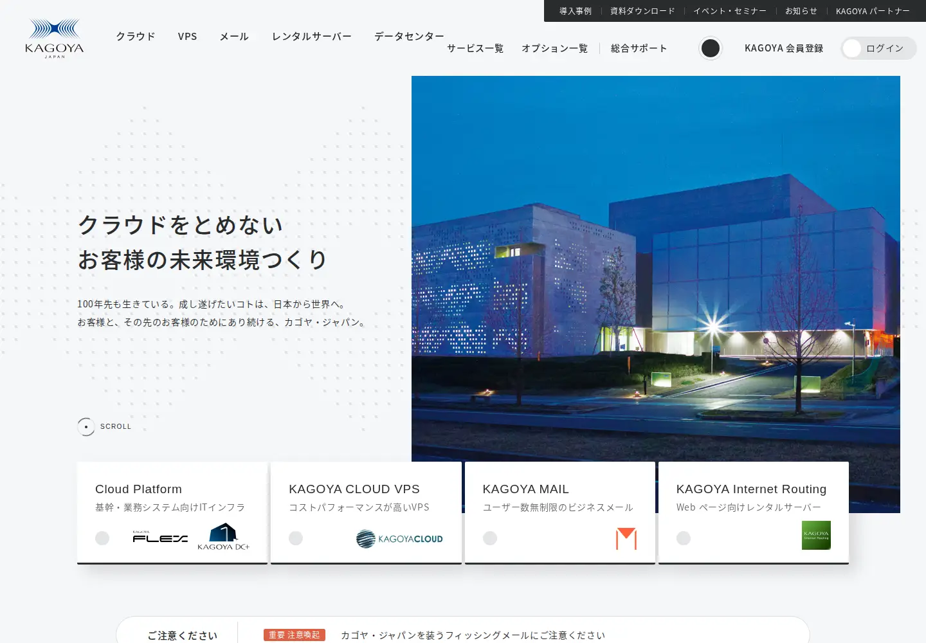Viewport: 926px width, 643px height.
Task: Click the gray circle on Cloud Platform card
Action: 102,538
